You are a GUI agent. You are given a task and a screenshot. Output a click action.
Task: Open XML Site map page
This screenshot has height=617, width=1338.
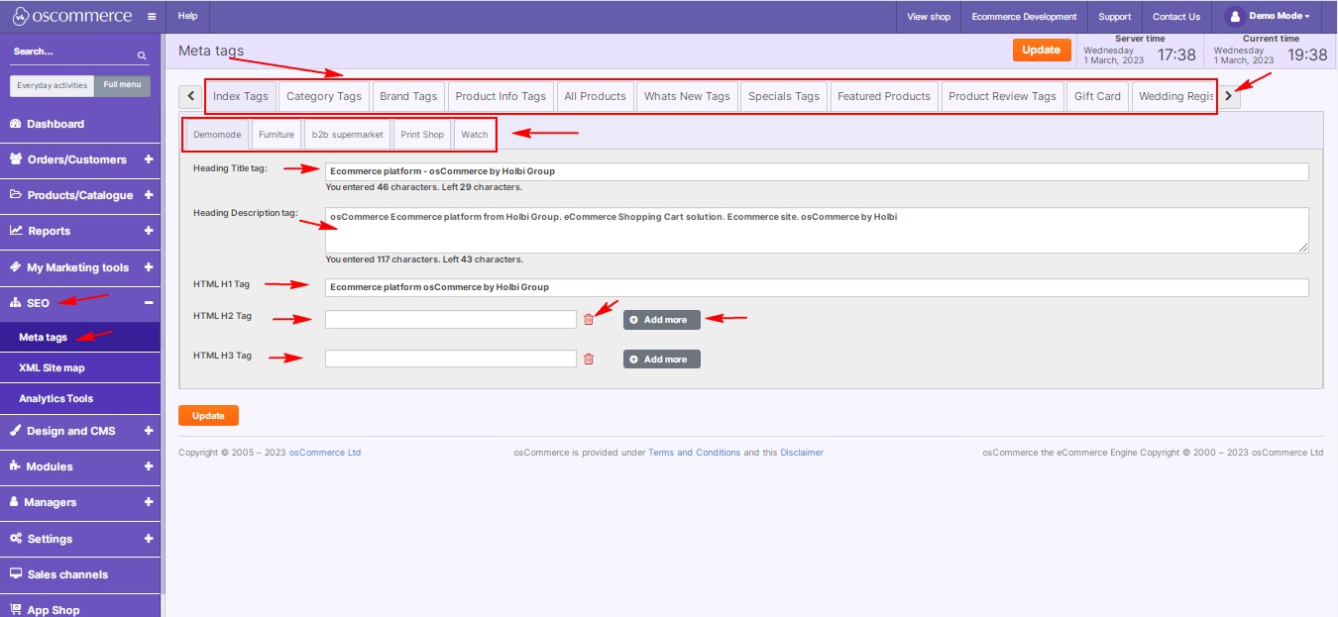(x=80, y=367)
